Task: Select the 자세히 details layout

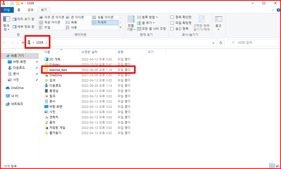Action: (x=105, y=22)
